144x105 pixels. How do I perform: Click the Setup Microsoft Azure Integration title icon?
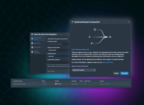(x=32, y=34)
